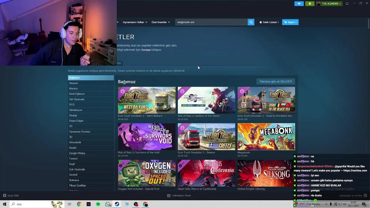Viewport: 370px width, 208px height.
Task: Select the Renkli tag
Action: pyautogui.click(x=91, y=148)
